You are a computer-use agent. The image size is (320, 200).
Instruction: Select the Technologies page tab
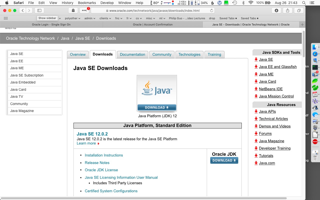pyautogui.click(x=189, y=54)
